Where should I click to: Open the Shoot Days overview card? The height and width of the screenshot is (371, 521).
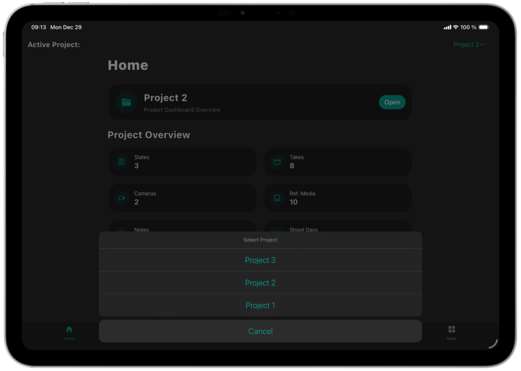tap(338, 227)
